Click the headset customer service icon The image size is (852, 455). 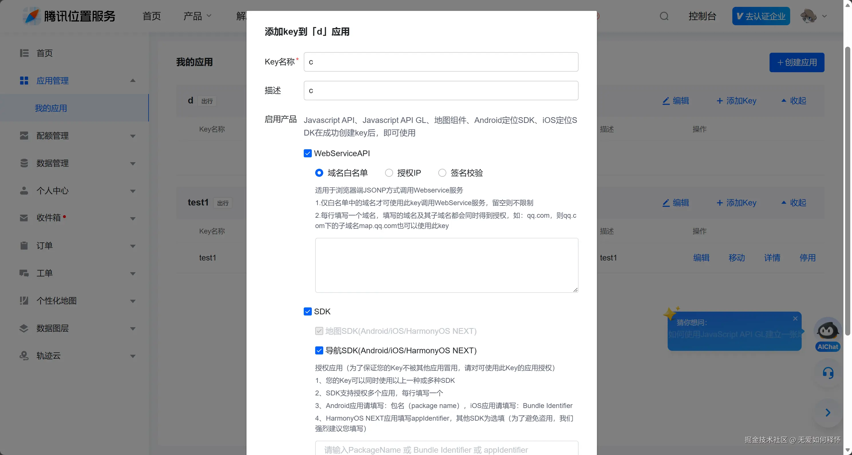point(828,373)
